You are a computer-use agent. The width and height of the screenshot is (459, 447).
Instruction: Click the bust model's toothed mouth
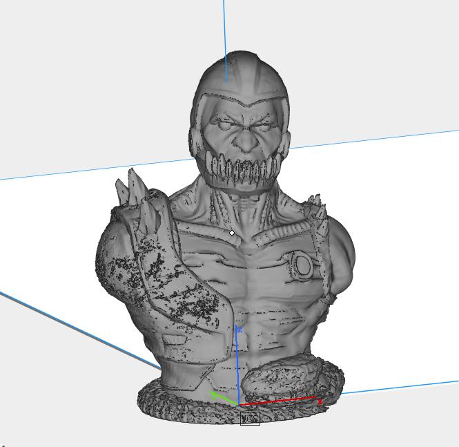click(x=243, y=171)
